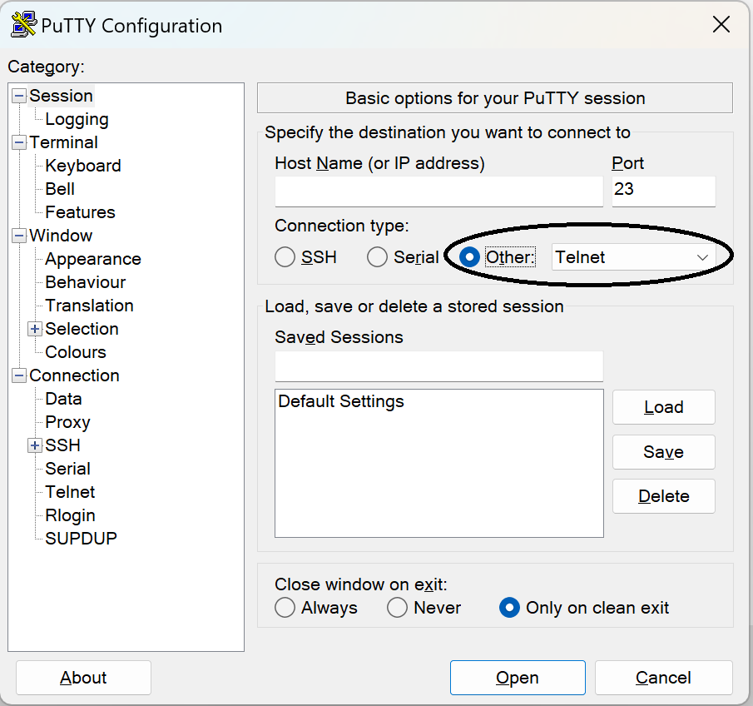
Task: Open the Window category
Action: 61,236
